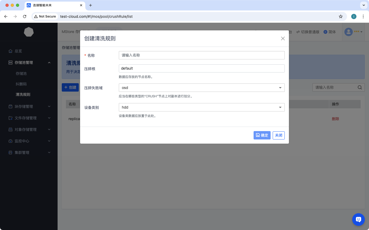Viewport: 369px width, 230px height.
Task: Open the 纠删码 submenu item
Action: click(x=21, y=84)
